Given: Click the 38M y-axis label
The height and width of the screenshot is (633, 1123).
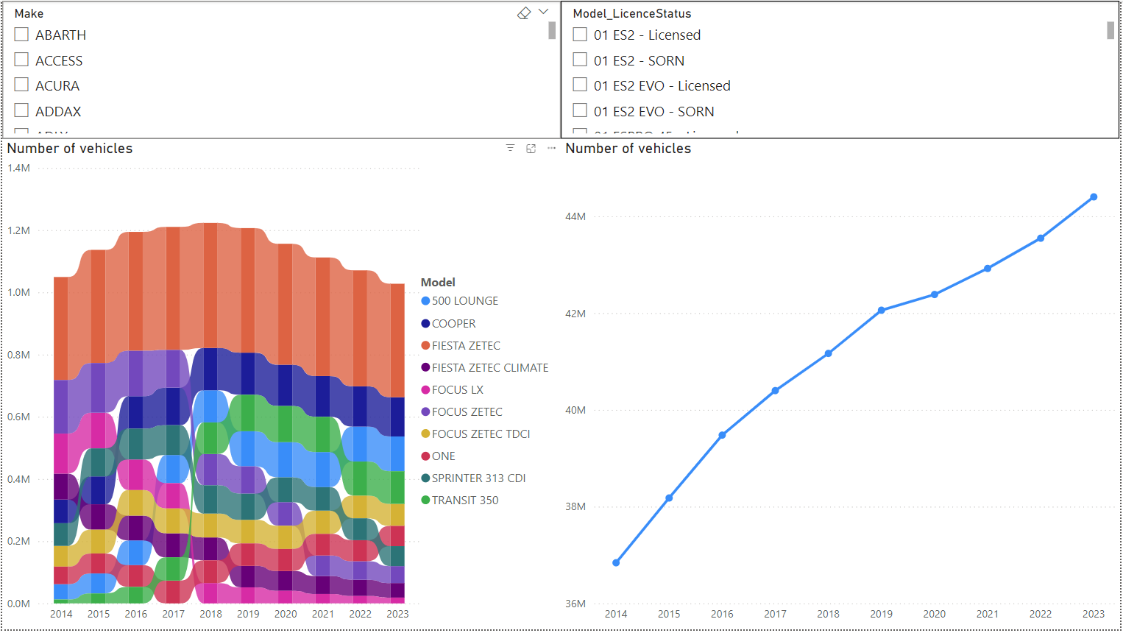Looking at the screenshot, I should pyautogui.click(x=575, y=506).
